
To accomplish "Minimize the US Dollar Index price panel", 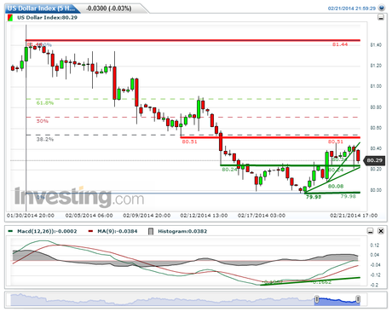I will point(381,18).
